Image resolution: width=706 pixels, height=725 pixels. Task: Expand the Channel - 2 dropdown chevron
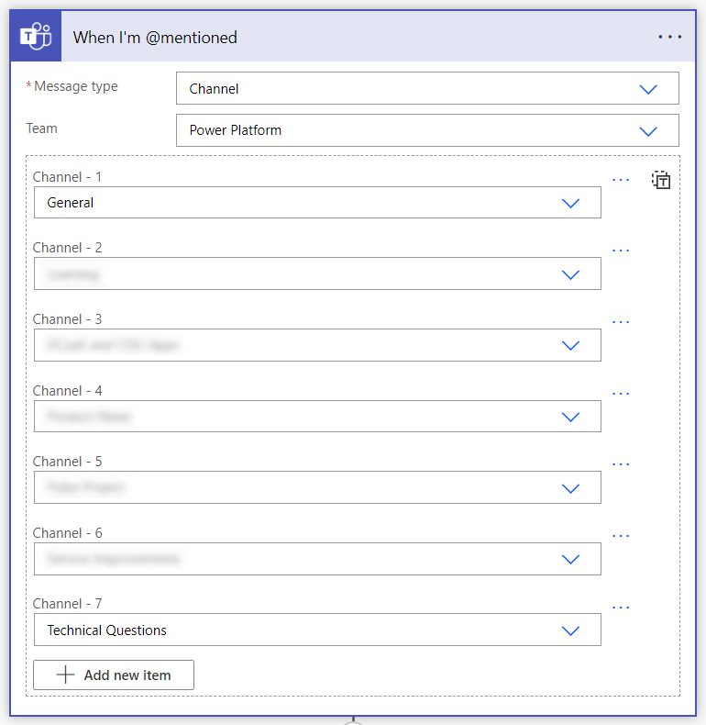tap(570, 274)
